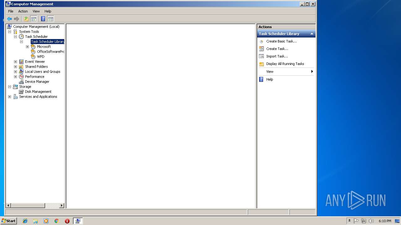Screen dimensions: 401x225
Task: Click the Computer Management (Local) root icon
Action: click(9, 27)
